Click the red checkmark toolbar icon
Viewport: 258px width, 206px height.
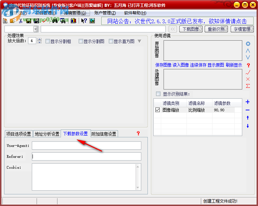[44, 21]
